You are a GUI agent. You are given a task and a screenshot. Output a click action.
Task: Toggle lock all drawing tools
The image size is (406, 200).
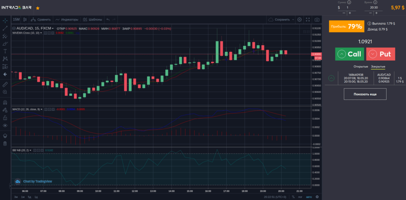coord(5,118)
